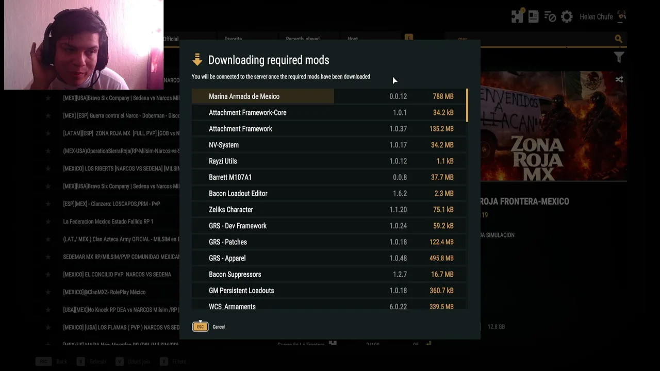Image resolution: width=660 pixels, height=371 pixels.
Task: Select the NV-System mod row
Action: (329, 145)
